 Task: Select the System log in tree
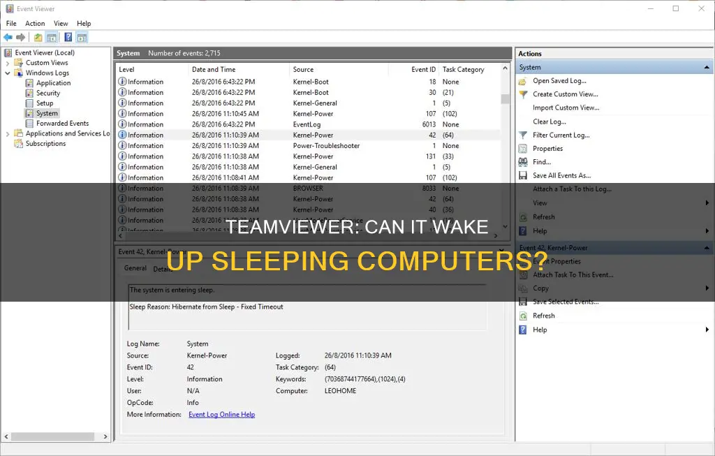[x=47, y=113]
